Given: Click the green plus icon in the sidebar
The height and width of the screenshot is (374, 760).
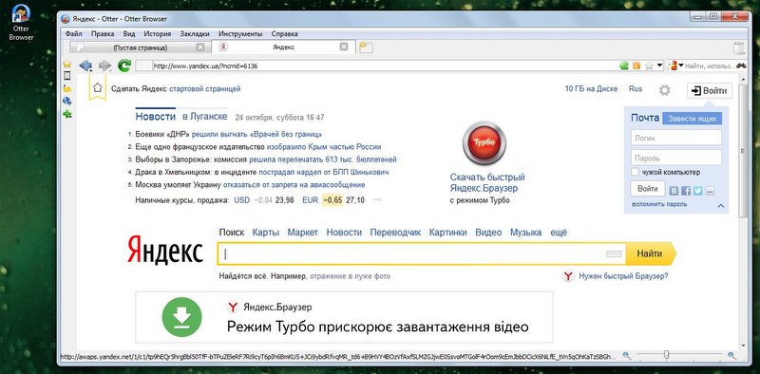Looking at the screenshot, I should click(x=67, y=114).
